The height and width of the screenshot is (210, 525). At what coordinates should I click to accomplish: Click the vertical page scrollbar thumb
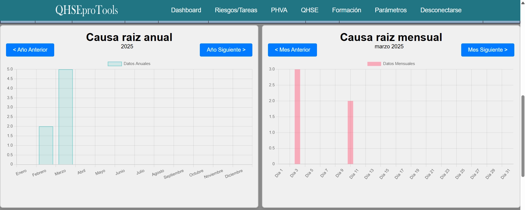tap(523, 136)
